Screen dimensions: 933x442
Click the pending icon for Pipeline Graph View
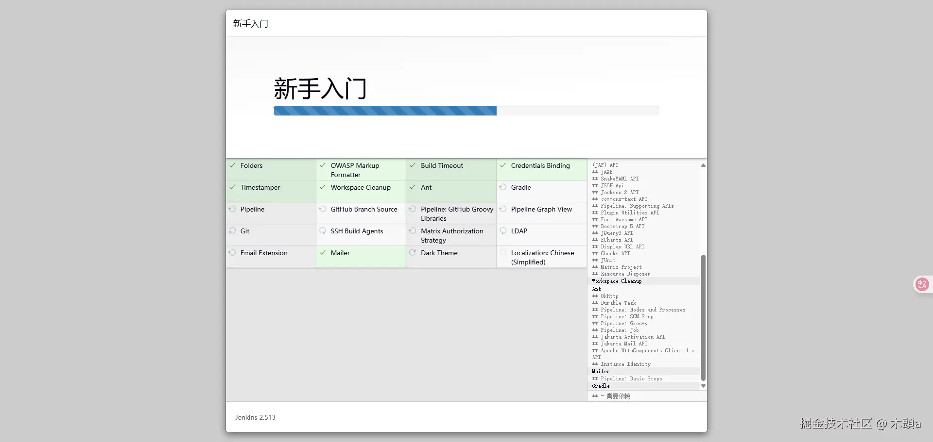click(503, 209)
